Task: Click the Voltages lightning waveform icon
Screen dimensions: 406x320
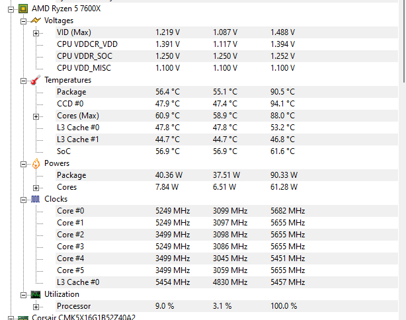Action: (36, 20)
